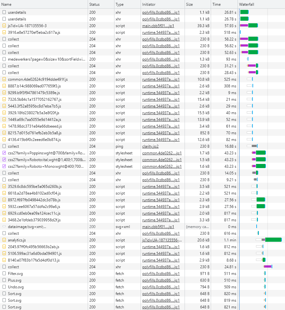285x310 pixels.
Task: Click the script icon for 7326.5b84c1a1577052162767.js
Action: tap(4, 100)
